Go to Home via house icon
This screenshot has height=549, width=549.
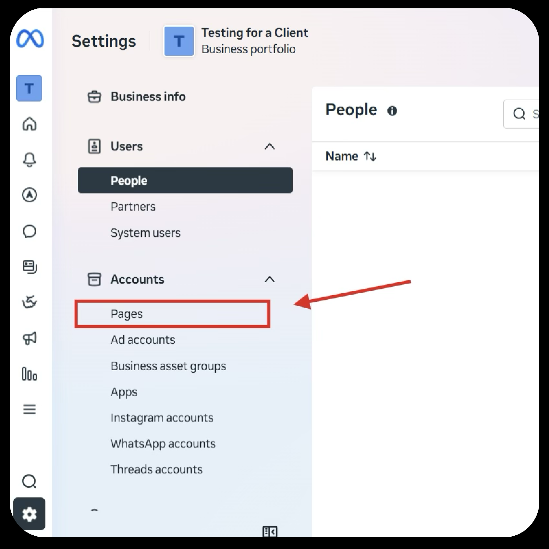(x=30, y=124)
